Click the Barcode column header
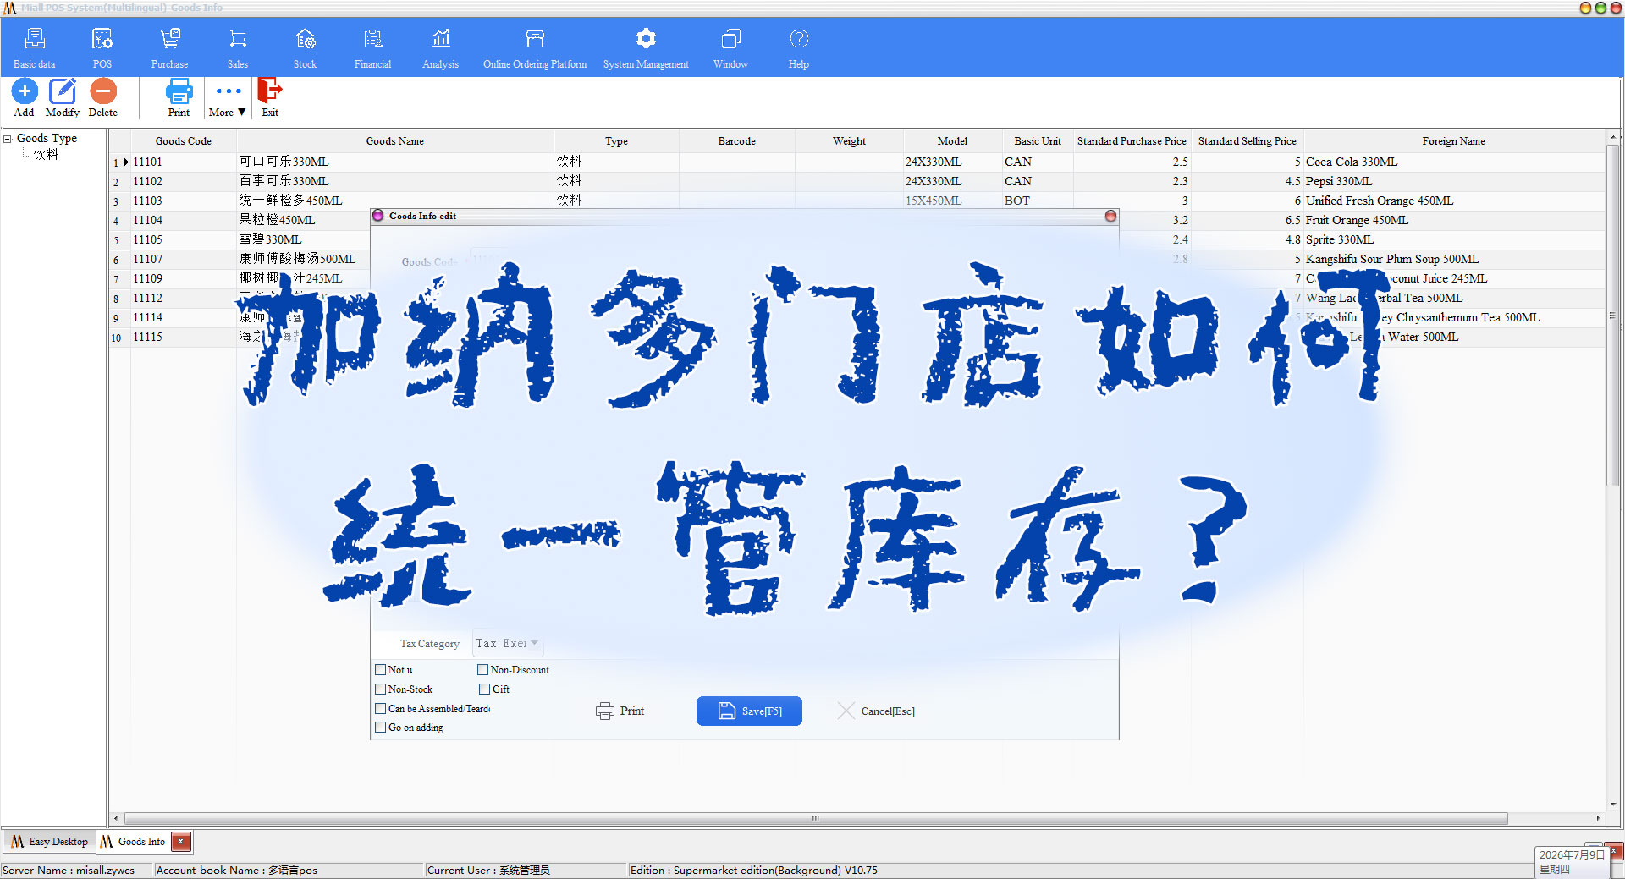The height and width of the screenshot is (879, 1625). point(737,141)
